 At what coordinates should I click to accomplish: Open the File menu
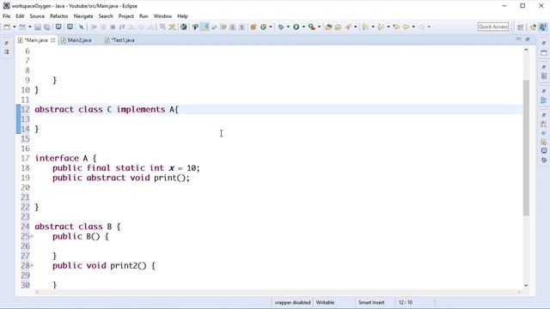pos(6,16)
